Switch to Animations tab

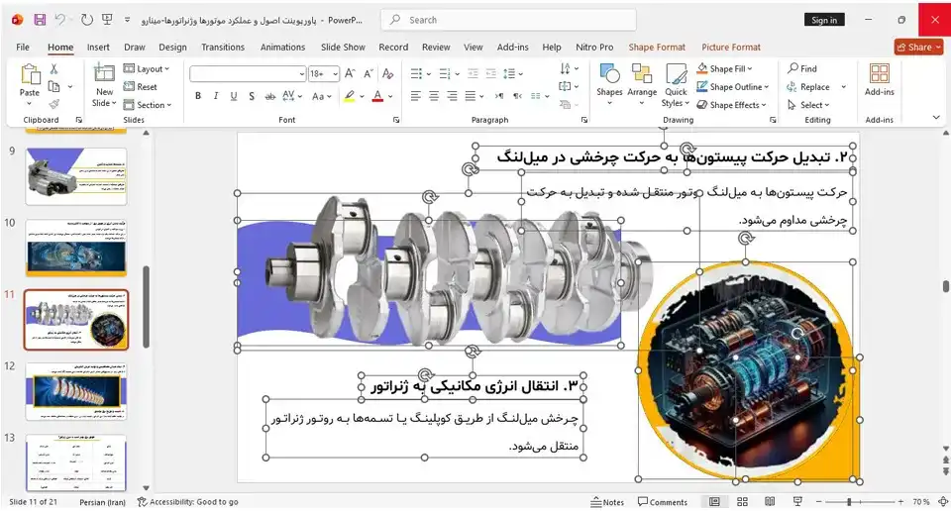282,48
